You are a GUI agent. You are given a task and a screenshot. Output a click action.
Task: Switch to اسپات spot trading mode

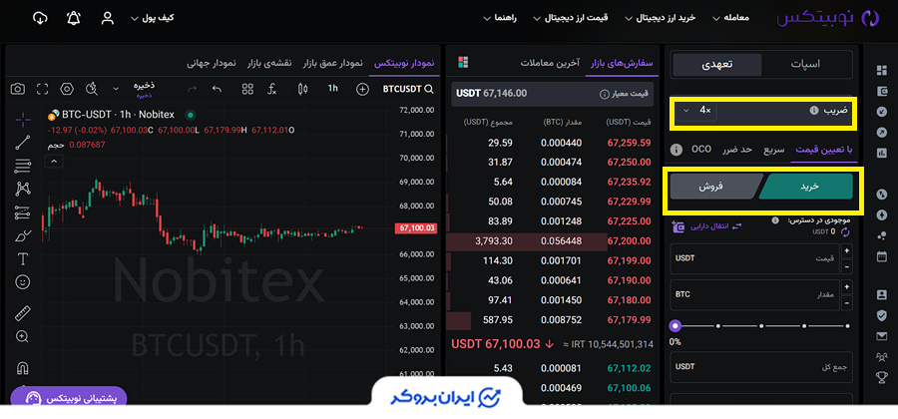coord(805,64)
